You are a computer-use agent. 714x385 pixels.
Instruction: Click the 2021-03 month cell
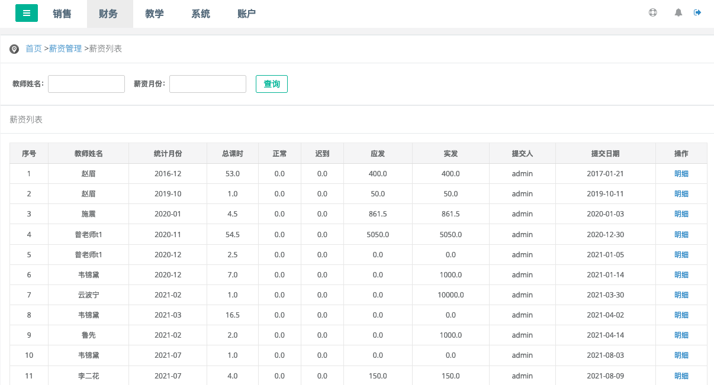coord(168,315)
